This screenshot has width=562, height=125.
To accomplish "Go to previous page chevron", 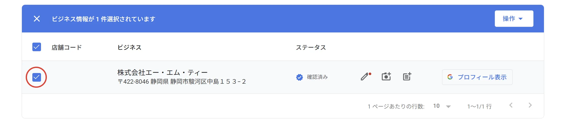I will pos(511,105).
